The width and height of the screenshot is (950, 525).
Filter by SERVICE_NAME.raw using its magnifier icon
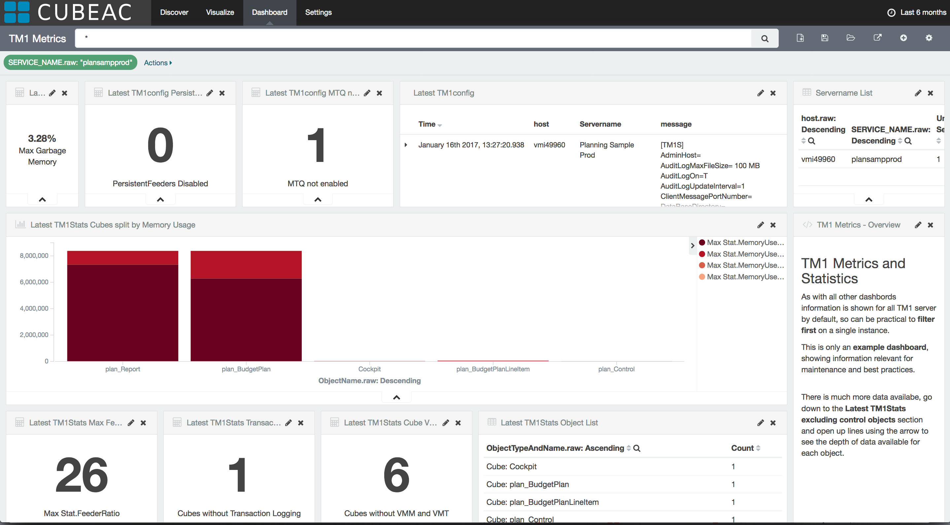[x=908, y=141]
